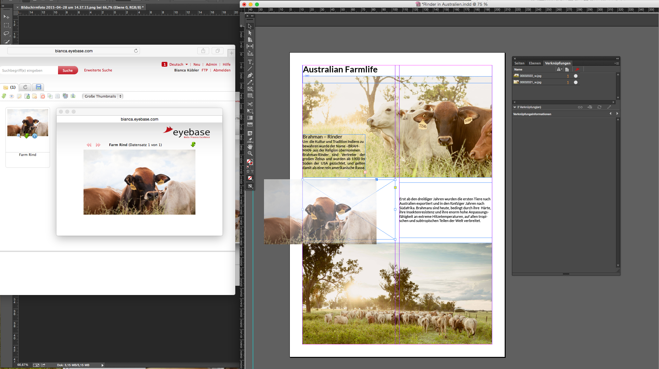Viewport: 659px width, 369px height.
Task: Collapse the 2 Verknüpfung(en) disclosure triangle
Action: tap(515, 107)
